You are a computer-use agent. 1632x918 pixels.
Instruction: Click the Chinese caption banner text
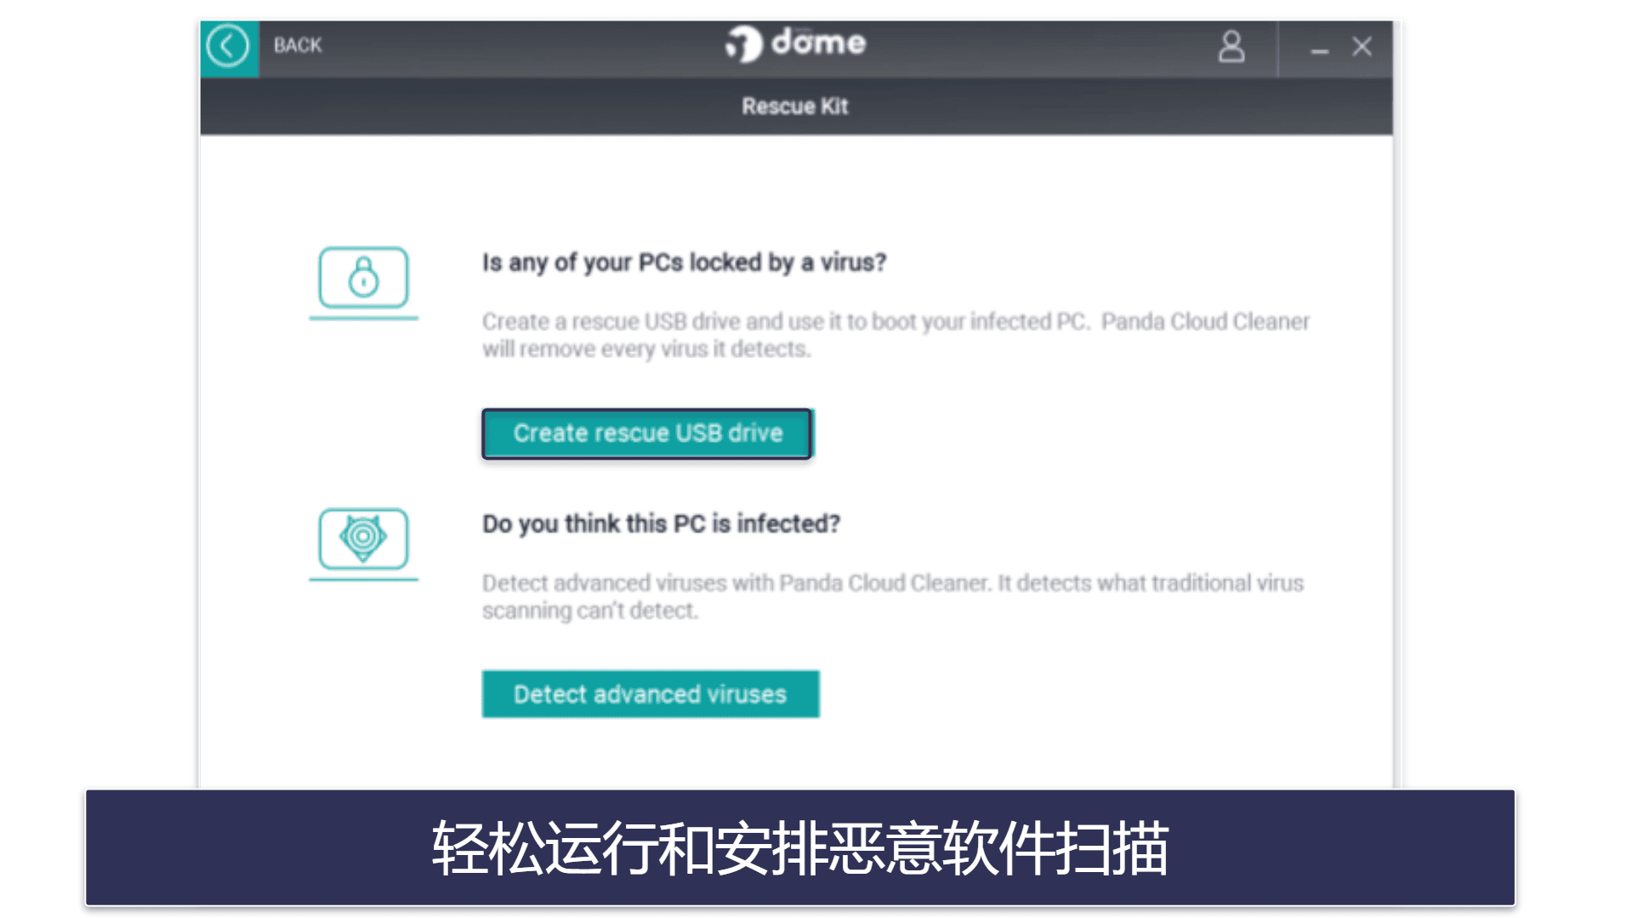pyautogui.click(x=799, y=848)
